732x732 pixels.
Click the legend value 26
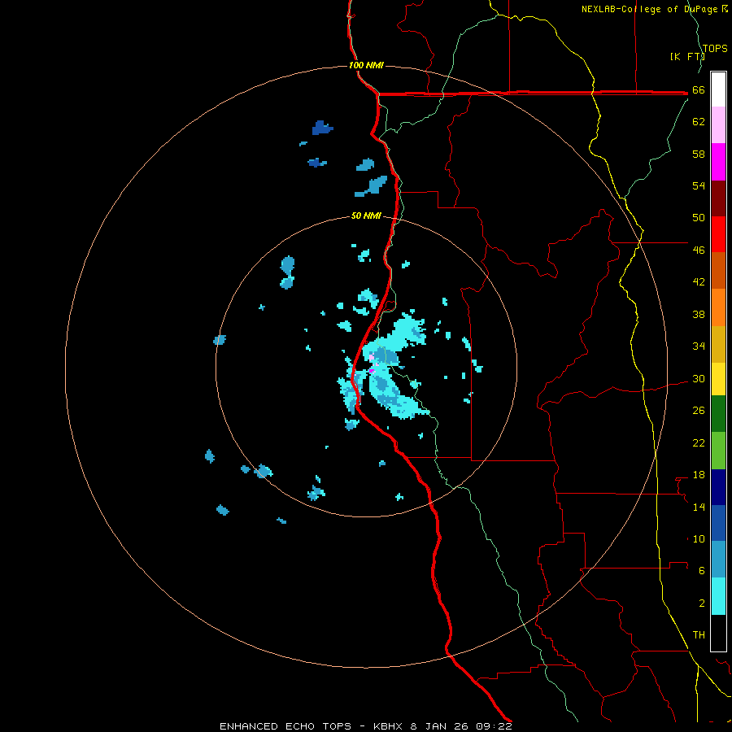(x=699, y=411)
